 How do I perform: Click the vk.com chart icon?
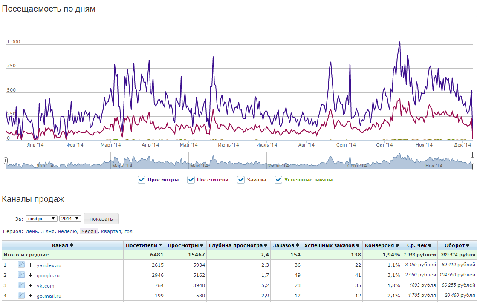click(21, 285)
